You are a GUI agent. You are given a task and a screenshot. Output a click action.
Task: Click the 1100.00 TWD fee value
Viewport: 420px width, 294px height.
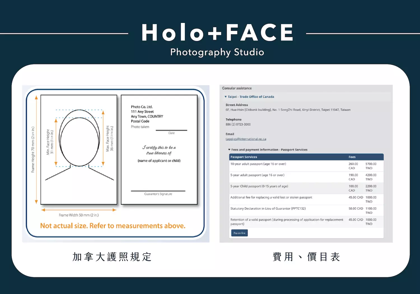point(371,211)
